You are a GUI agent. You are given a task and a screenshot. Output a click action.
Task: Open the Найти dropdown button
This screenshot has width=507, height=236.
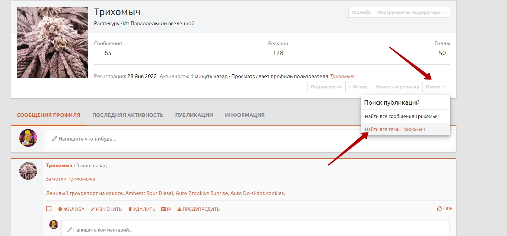pyautogui.click(x=436, y=87)
